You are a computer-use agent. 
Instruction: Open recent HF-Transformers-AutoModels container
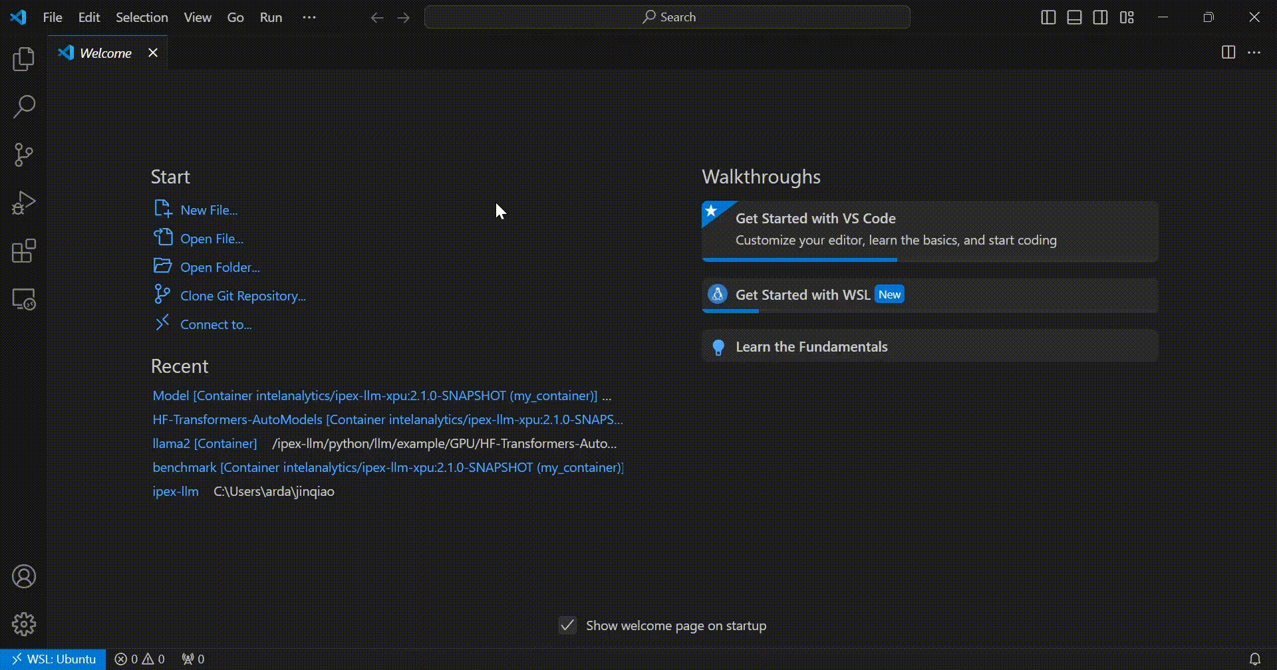click(x=388, y=419)
